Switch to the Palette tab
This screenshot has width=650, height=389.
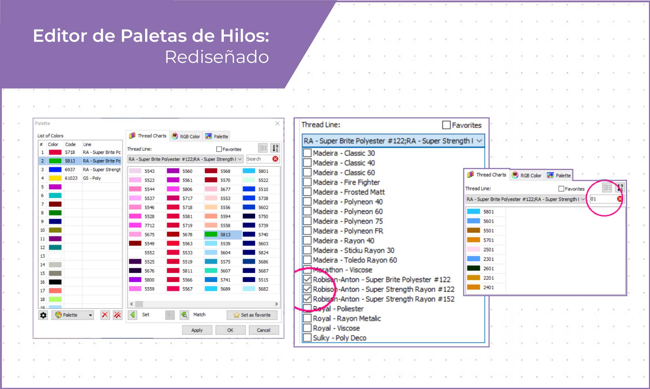[x=217, y=137]
